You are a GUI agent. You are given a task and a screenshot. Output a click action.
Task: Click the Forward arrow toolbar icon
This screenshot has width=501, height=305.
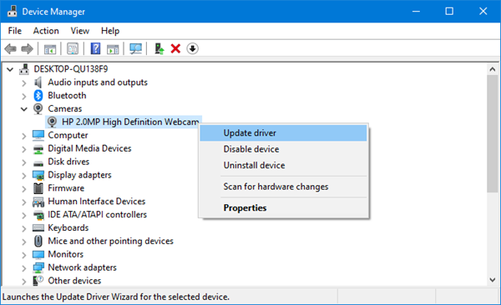[x=28, y=49]
